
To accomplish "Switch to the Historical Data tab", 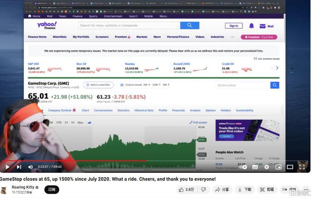I will pyautogui.click(x=144, y=110).
